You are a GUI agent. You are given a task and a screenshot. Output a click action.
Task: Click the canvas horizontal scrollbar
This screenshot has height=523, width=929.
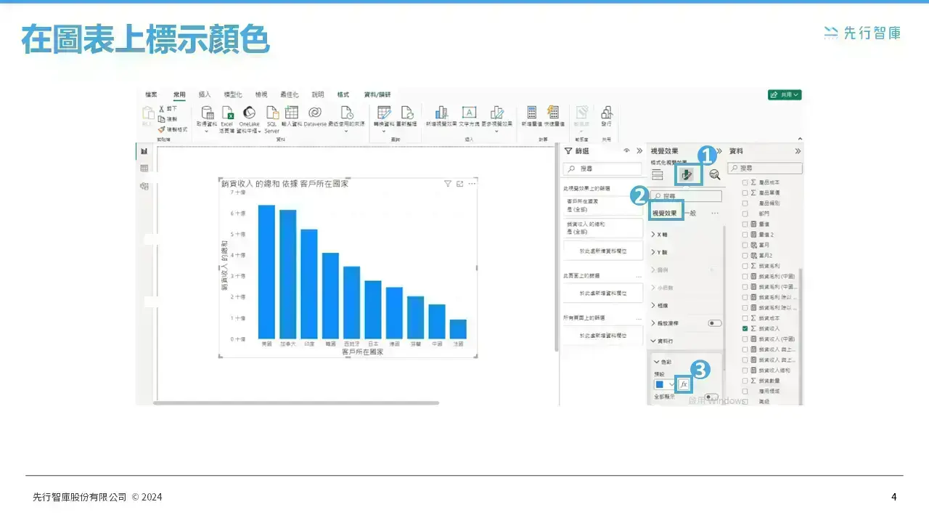pyautogui.click(x=296, y=402)
